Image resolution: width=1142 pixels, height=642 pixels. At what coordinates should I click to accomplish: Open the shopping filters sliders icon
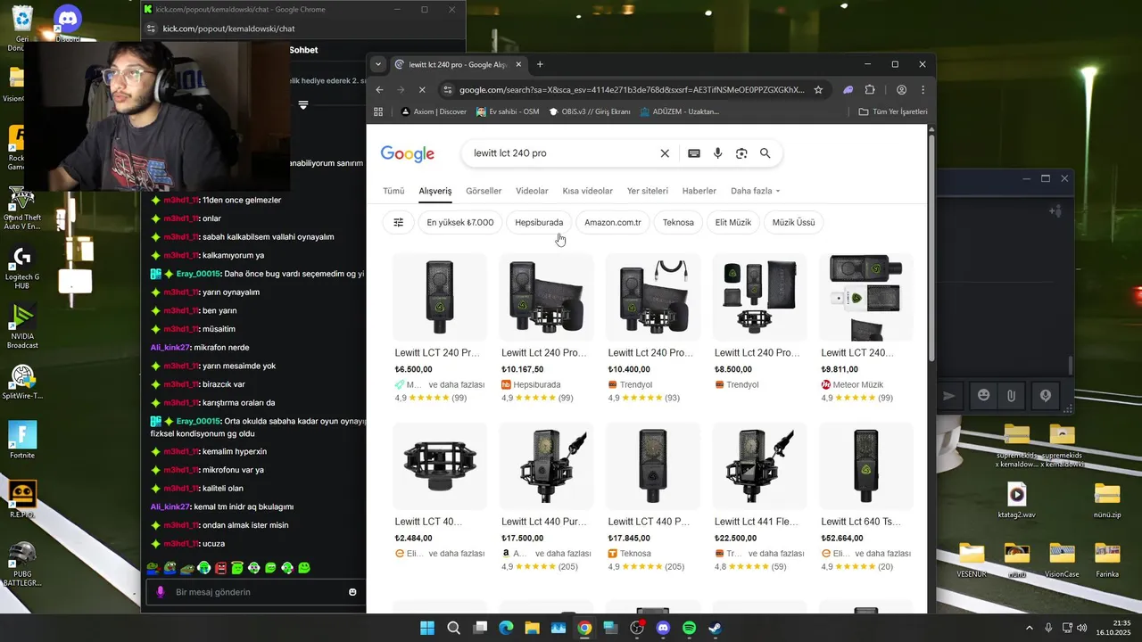(x=399, y=222)
